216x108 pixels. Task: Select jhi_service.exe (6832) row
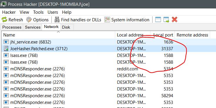pyautogui.click(x=109, y=42)
